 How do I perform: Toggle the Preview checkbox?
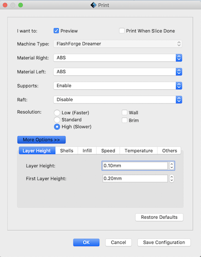tap(56, 30)
